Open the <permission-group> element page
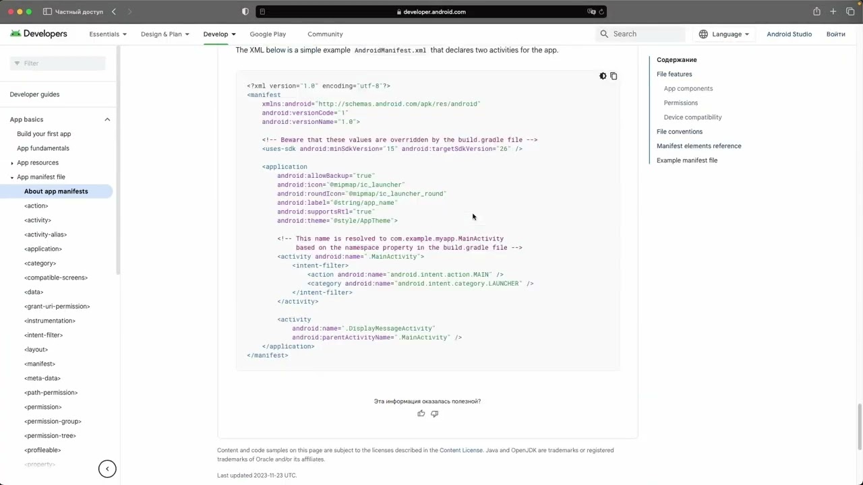The image size is (863, 485). [x=53, y=421]
